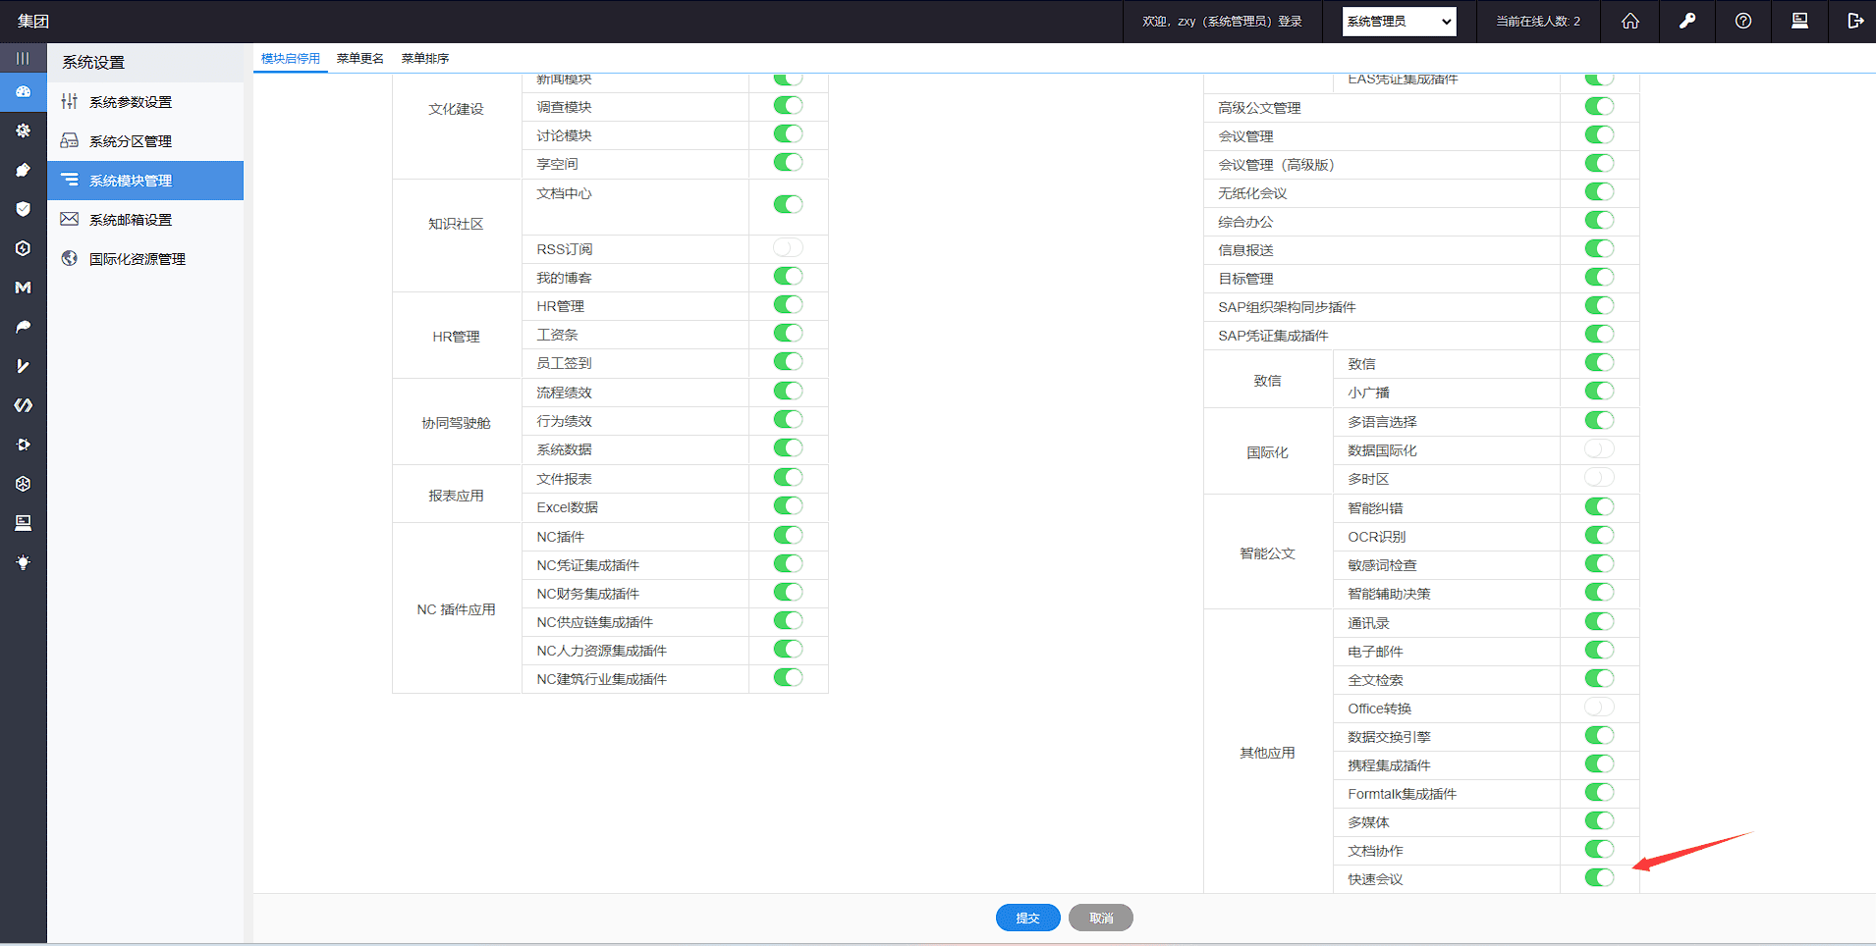Open the V checkmark icon in sidebar
1876x946 pixels.
coord(23,366)
